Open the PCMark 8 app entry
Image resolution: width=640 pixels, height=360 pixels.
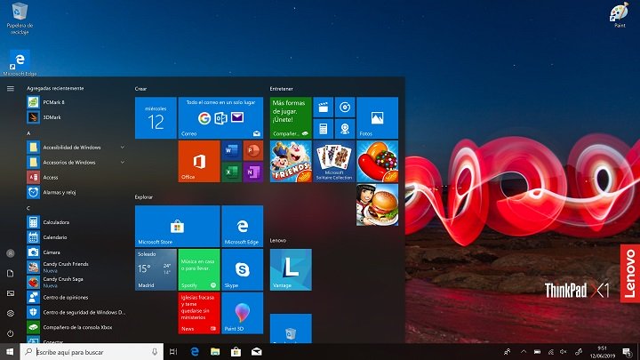(76, 102)
